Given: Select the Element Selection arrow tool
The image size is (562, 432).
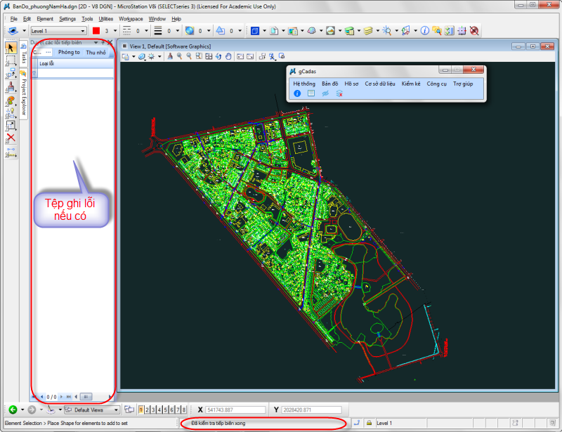Looking at the screenshot, I should point(11,48).
